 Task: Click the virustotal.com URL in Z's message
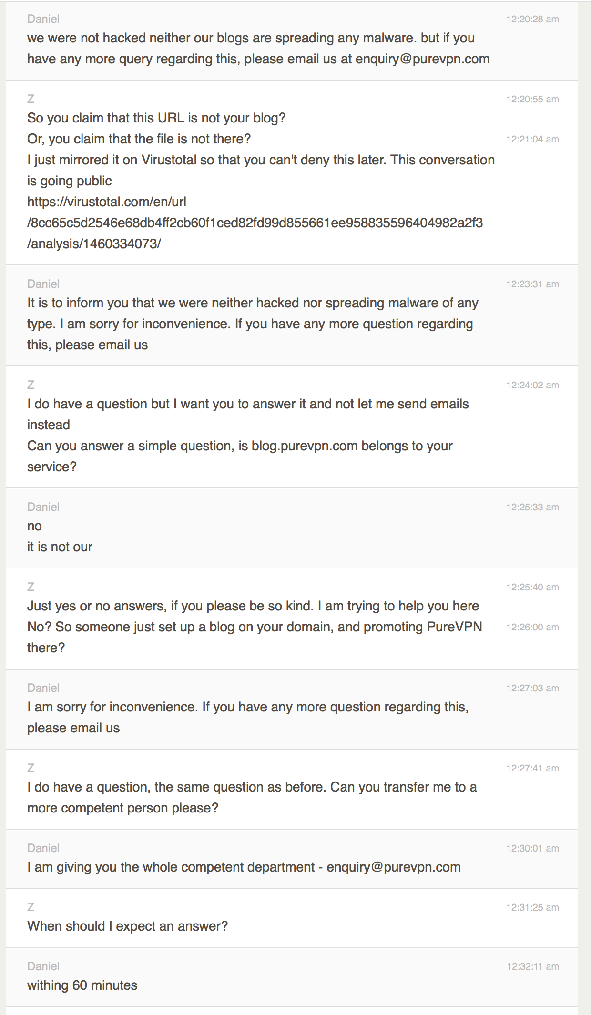pos(255,223)
